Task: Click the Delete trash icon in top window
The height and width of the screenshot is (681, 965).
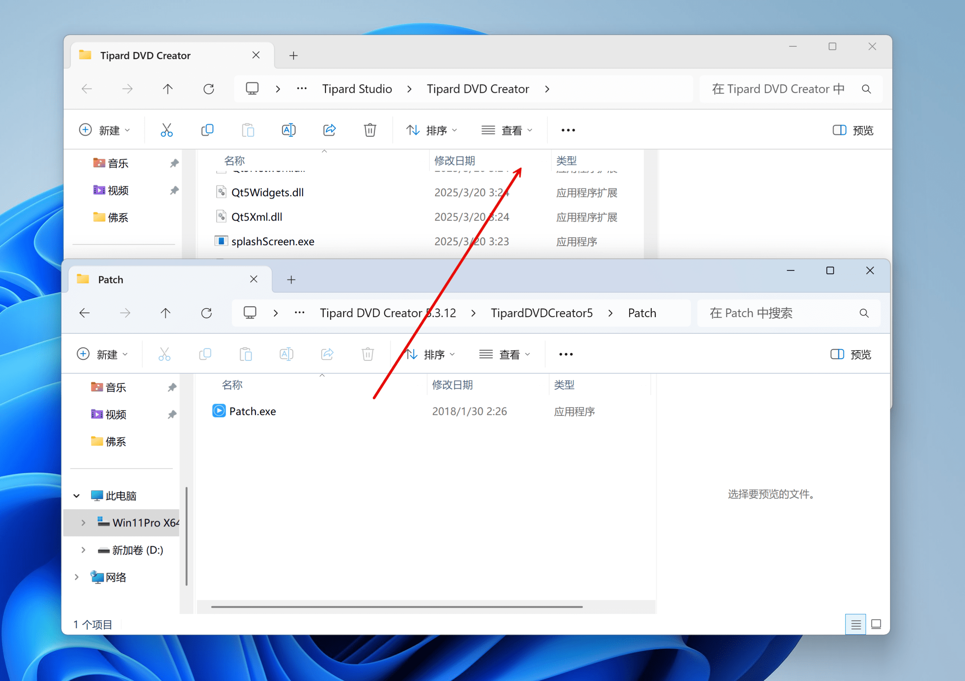Action: pyautogui.click(x=370, y=130)
